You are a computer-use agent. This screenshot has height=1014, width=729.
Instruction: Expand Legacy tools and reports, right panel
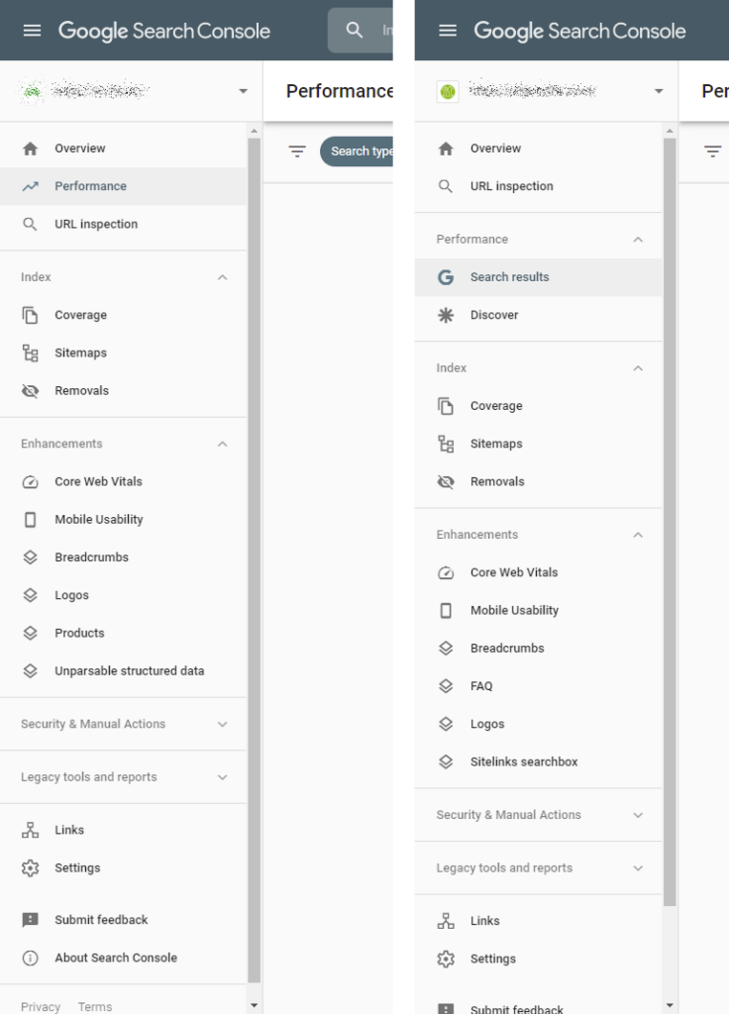[638, 867]
